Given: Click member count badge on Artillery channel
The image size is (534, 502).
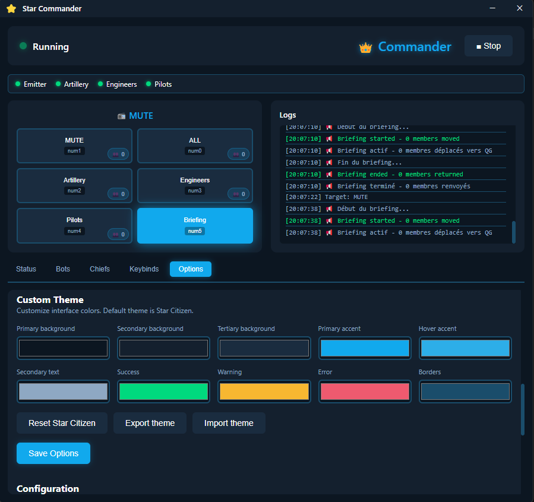Looking at the screenshot, I should click(119, 194).
